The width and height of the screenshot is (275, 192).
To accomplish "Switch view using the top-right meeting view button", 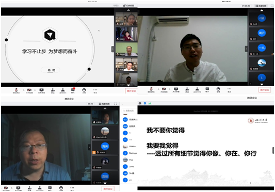I will 261,6.
